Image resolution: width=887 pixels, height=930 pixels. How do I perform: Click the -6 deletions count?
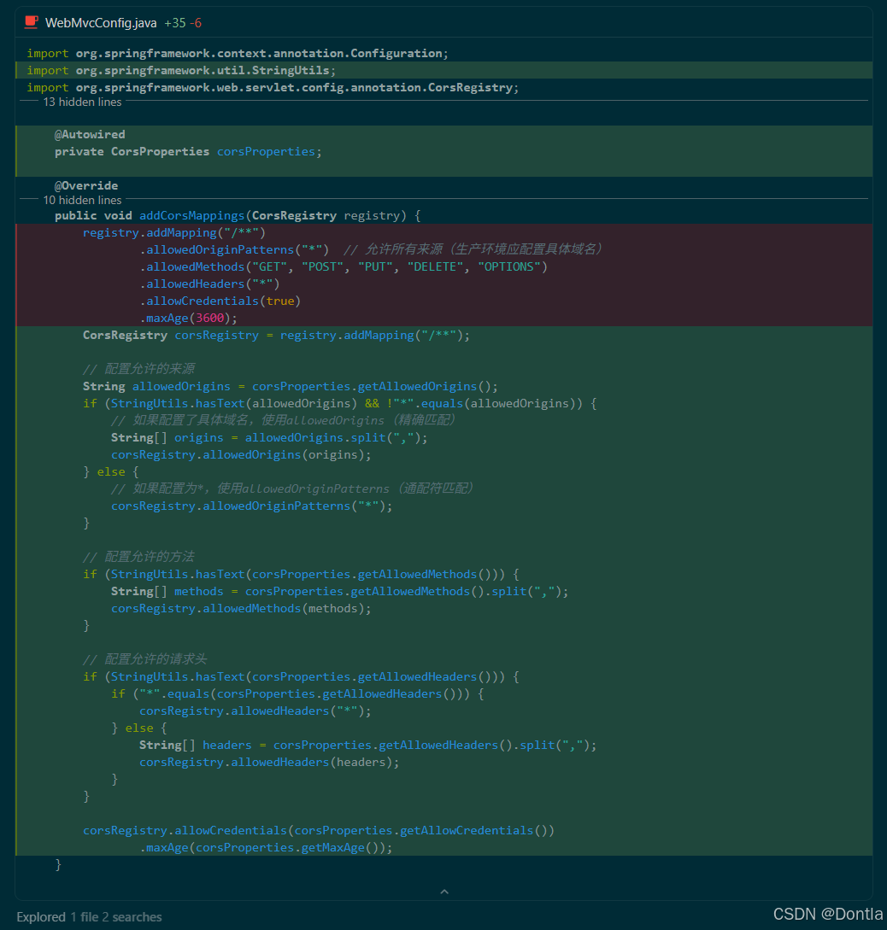pyautogui.click(x=196, y=23)
